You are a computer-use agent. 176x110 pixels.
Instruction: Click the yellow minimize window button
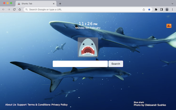point(8,3)
